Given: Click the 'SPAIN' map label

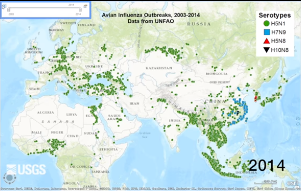Looking at the screenshot, I should pyautogui.click(x=35, y=89).
